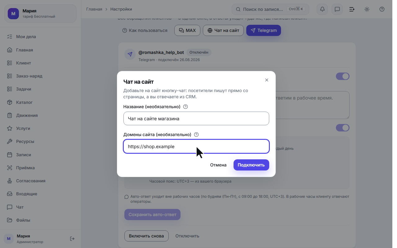397x248 pixels.
Task: Show hint icon beside Домены сайта label
Action: click(196, 135)
